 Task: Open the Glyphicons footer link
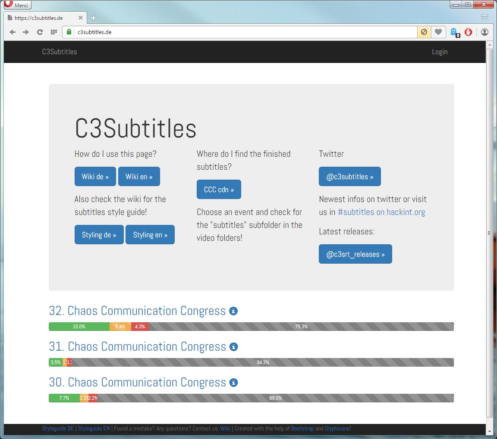click(337, 428)
